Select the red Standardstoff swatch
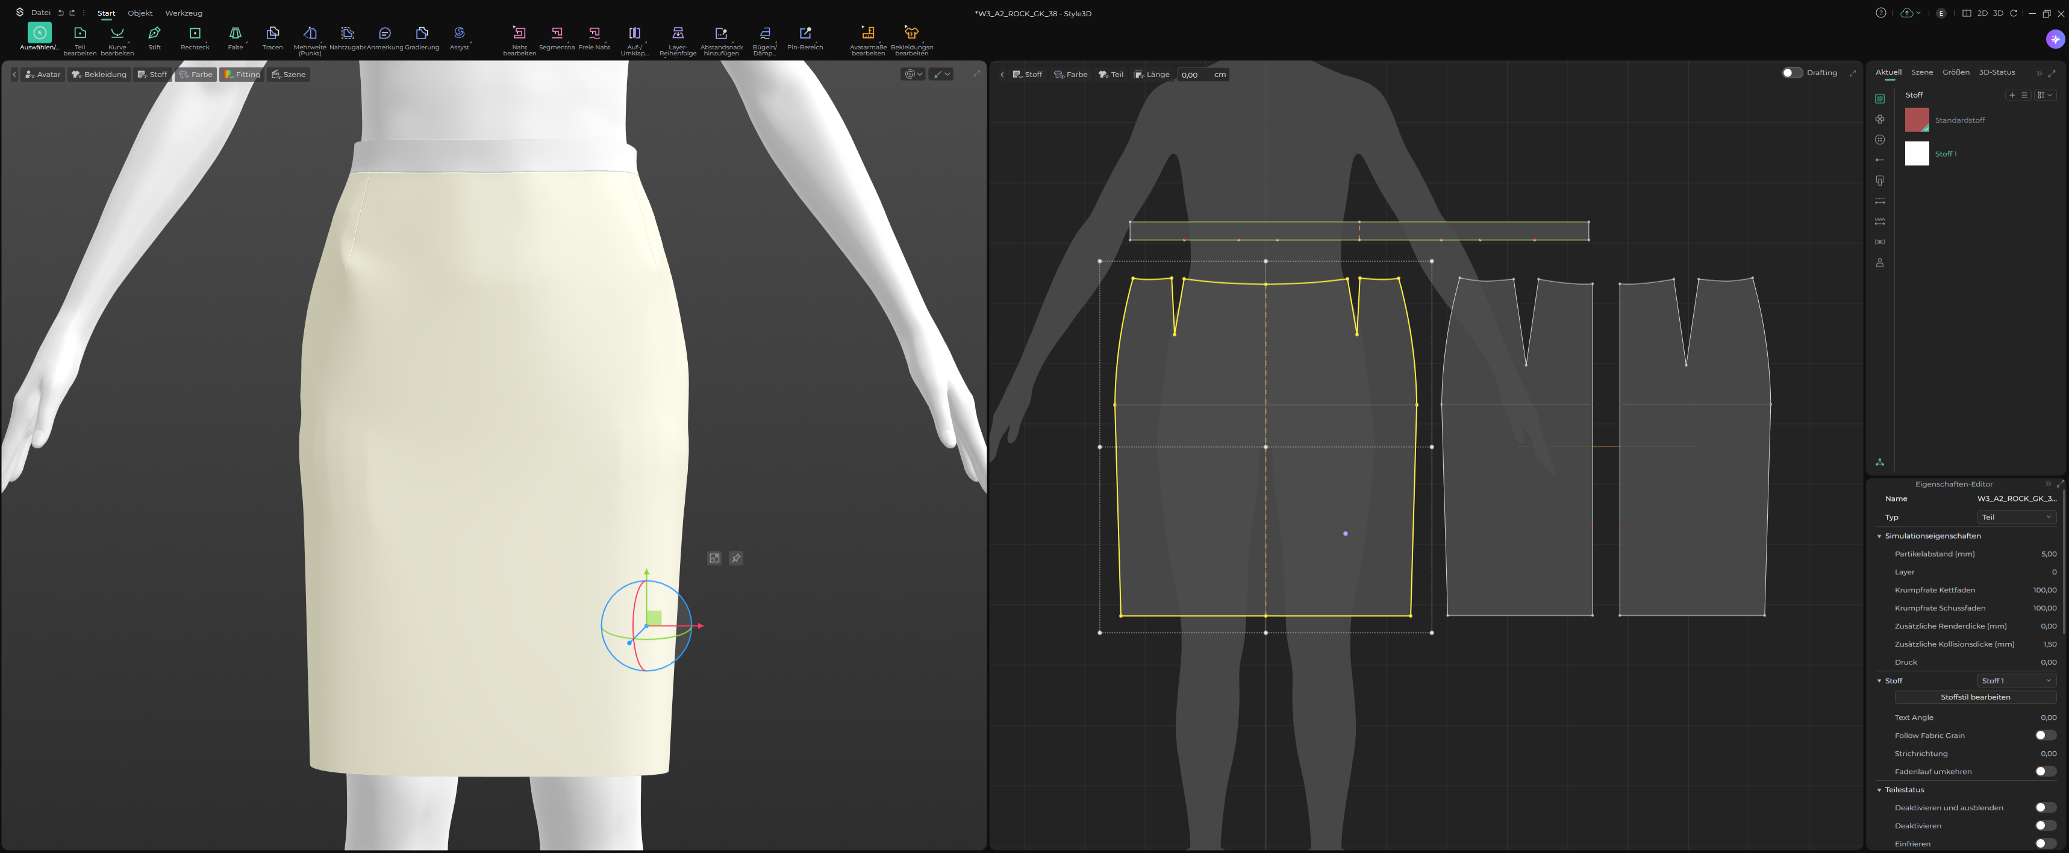The image size is (2069, 853). pyautogui.click(x=1917, y=120)
